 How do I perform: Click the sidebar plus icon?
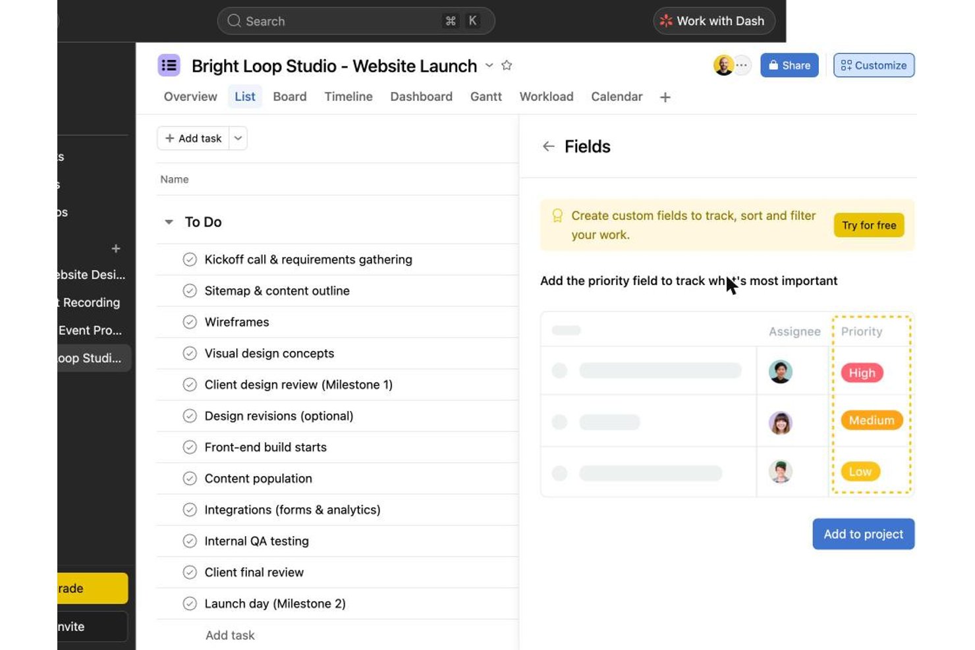(116, 248)
